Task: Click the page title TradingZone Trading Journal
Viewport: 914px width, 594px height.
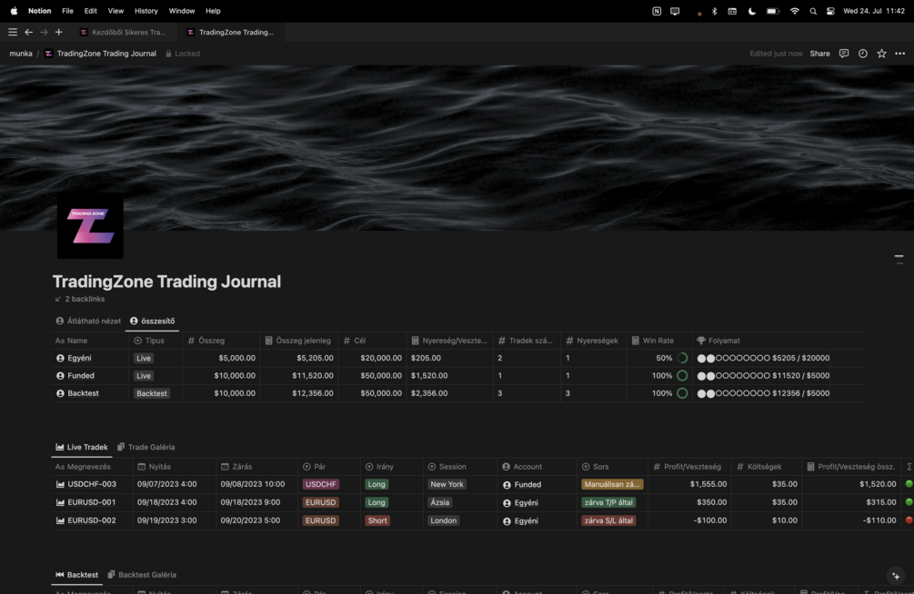Action: [166, 282]
